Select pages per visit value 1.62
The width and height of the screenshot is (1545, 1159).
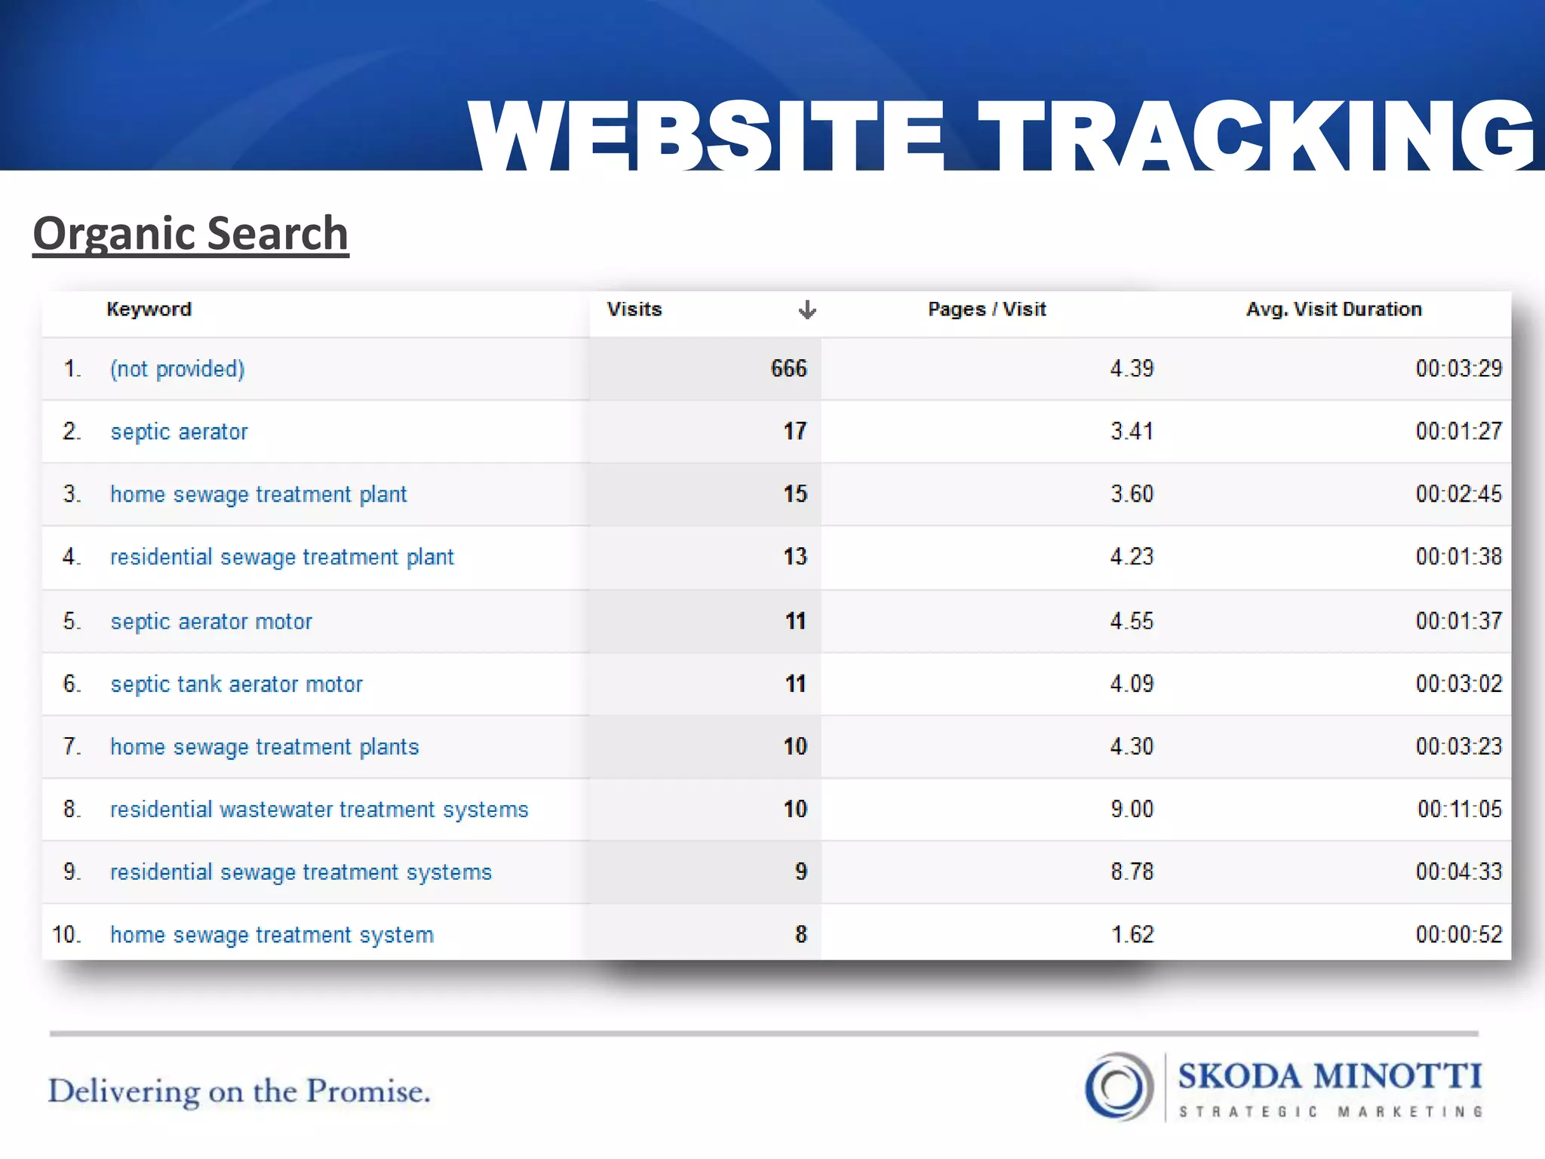coord(1132,934)
